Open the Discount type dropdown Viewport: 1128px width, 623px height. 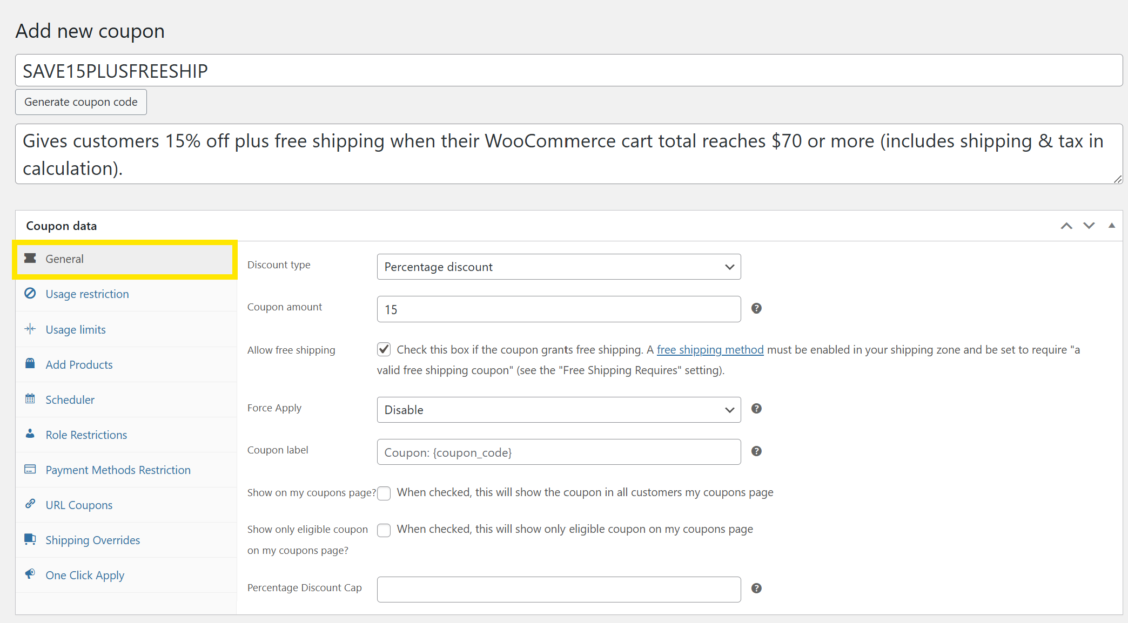point(559,267)
